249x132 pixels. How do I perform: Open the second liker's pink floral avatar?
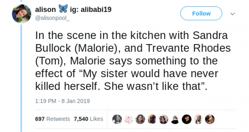129,119
